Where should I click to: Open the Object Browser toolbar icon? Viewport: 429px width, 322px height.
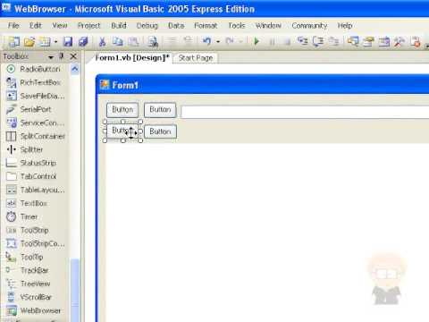click(x=384, y=41)
